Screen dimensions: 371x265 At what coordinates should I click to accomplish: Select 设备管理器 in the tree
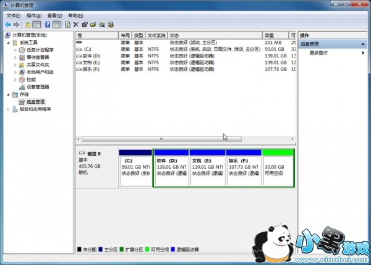click(x=37, y=87)
